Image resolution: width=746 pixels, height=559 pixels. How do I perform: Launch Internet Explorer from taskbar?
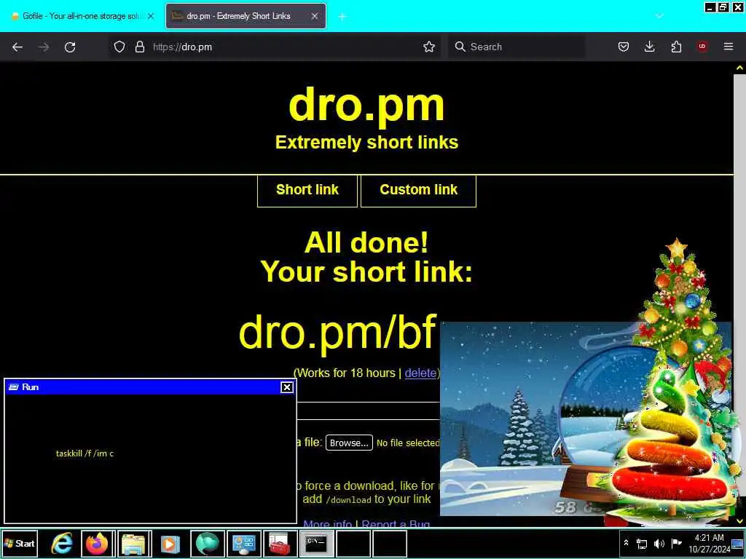(x=62, y=543)
